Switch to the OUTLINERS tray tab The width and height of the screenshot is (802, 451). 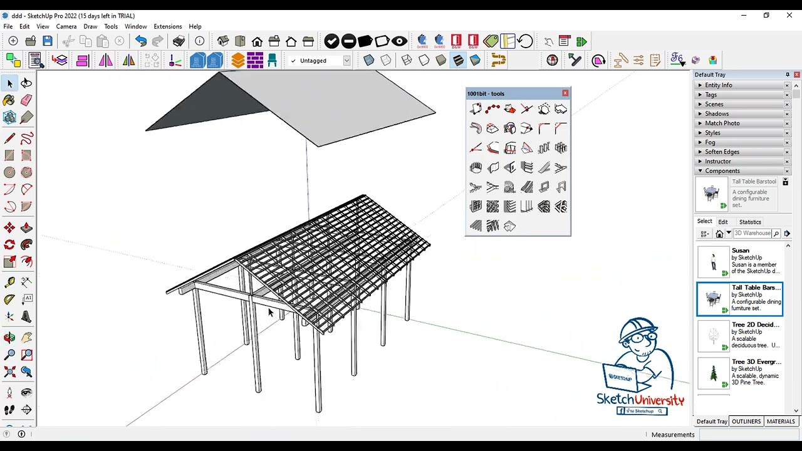point(746,422)
